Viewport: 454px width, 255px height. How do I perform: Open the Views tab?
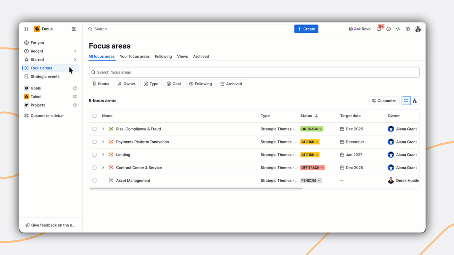click(x=182, y=57)
